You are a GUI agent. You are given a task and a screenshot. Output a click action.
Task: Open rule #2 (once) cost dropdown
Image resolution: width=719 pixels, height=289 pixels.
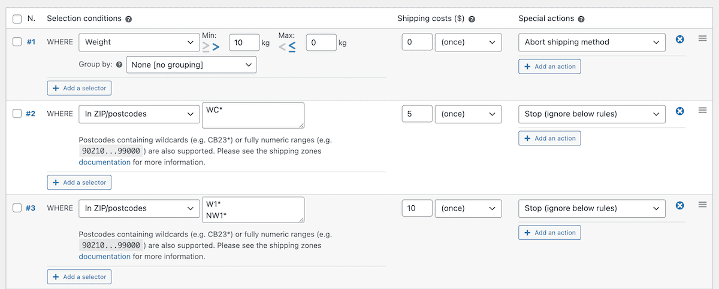pyautogui.click(x=468, y=114)
